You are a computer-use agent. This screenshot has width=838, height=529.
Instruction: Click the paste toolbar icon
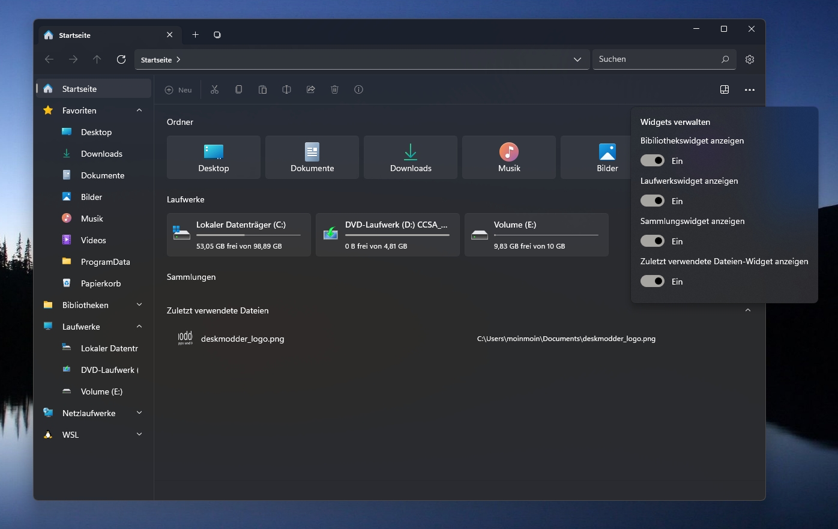pyautogui.click(x=262, y=89)
